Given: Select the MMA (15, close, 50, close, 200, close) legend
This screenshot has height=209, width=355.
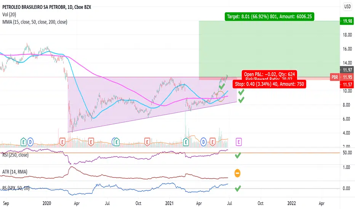Looking at the screenshot, I should (x=35, y=22).
